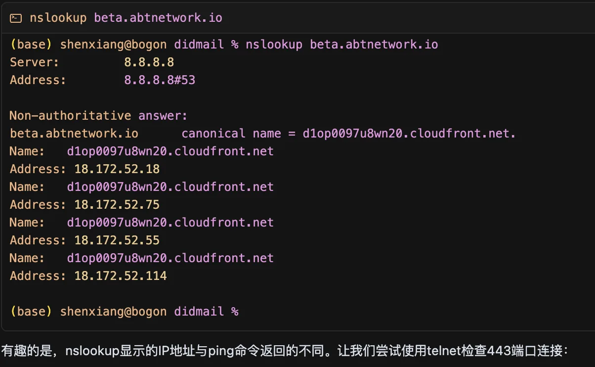This screenshot has height=367, width=595.
Task: Click the first Name cloudfront.net entry
Action: (141, 151)
